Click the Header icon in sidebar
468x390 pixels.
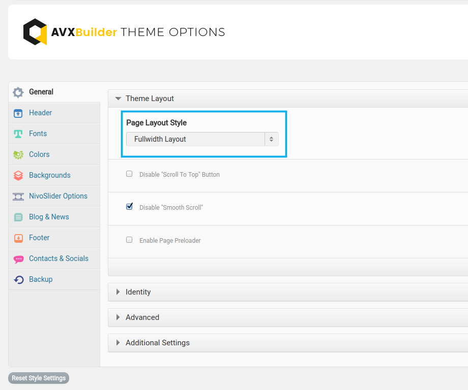(18, 113)
